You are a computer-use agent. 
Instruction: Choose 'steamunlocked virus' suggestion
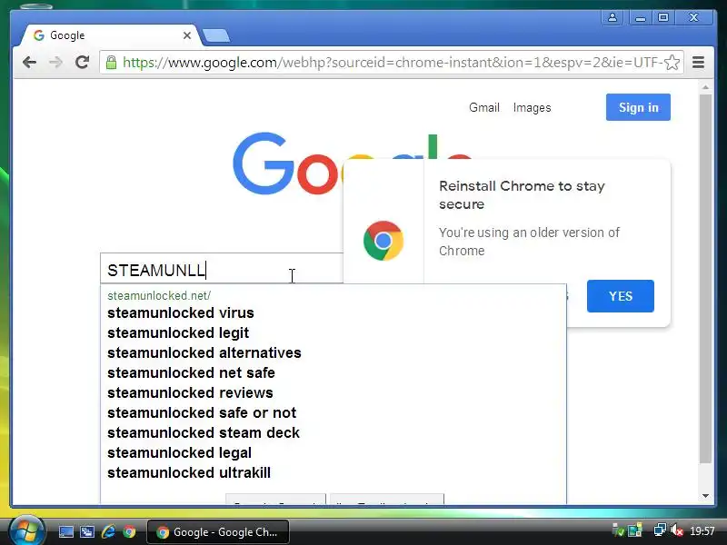pyautogui.click(x=180, y=312)
